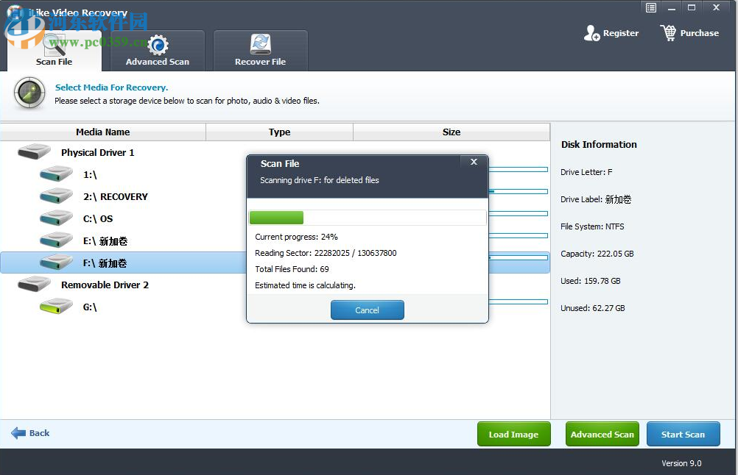
Task: Select the E:\ drive icon
Action: [x=56, y=240]
